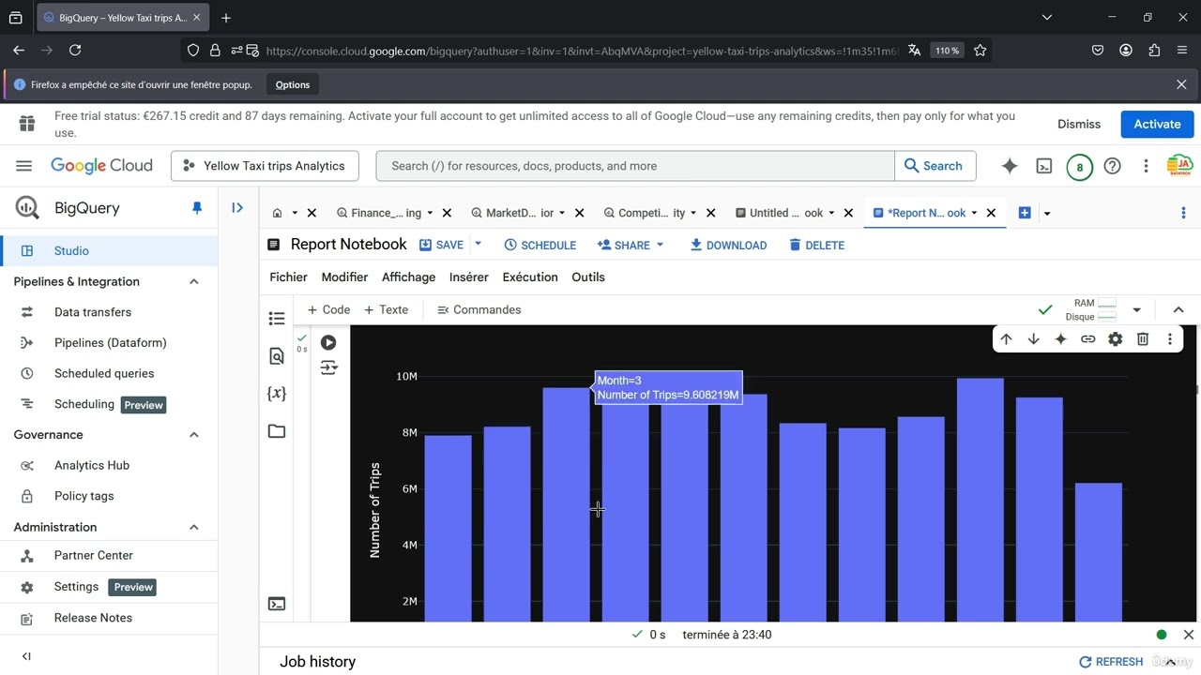Open the table of contents icon
The image size is (1201, 675).
pos(277,319)
